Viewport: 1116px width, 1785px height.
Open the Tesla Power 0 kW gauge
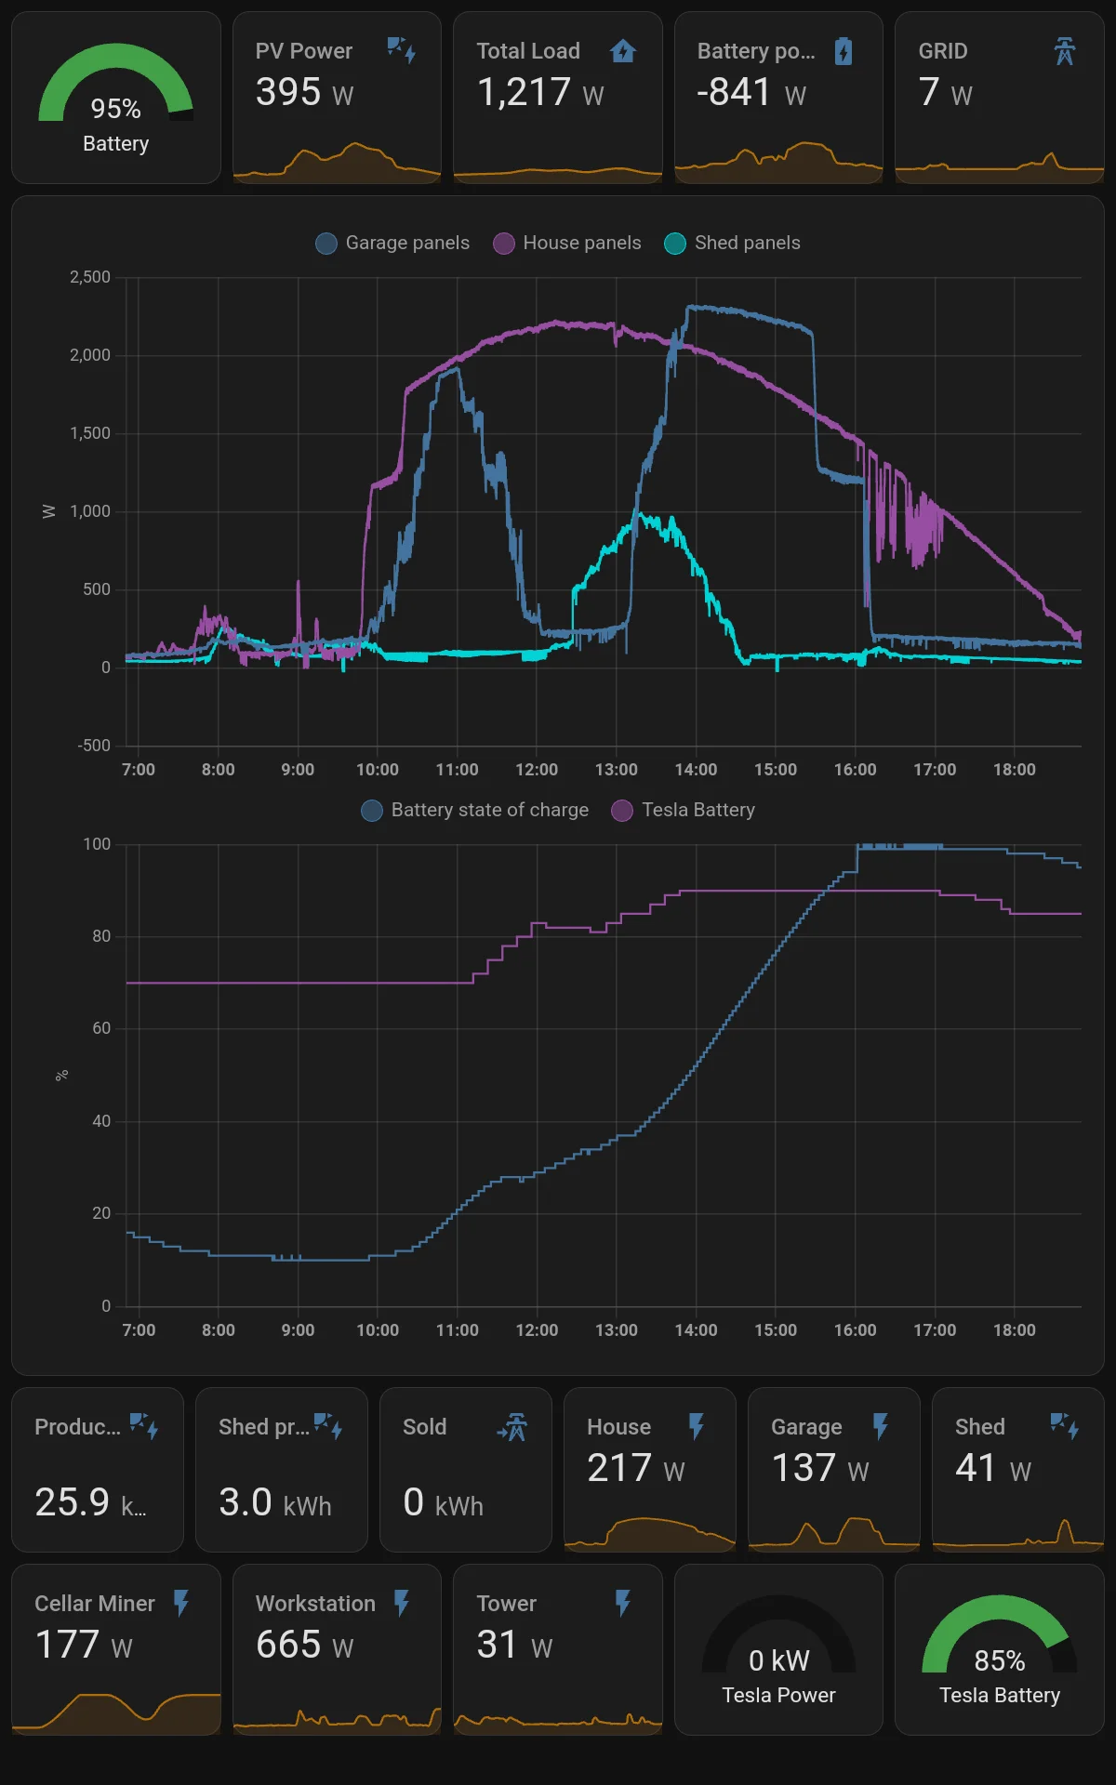[x=778, y=1649]
